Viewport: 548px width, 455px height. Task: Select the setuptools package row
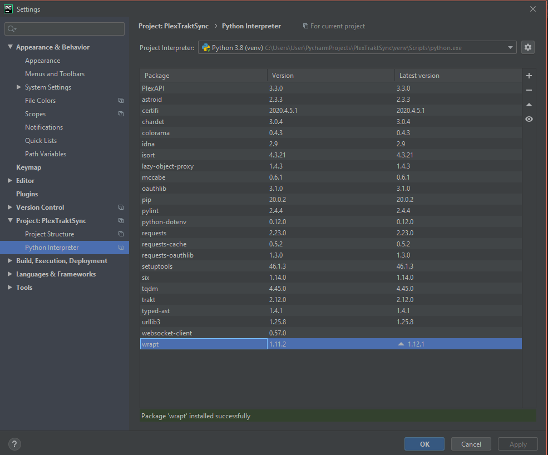click(331, 266)
